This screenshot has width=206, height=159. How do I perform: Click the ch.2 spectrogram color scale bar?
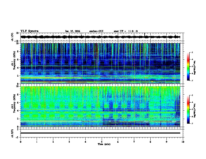[x=188, y=109]
